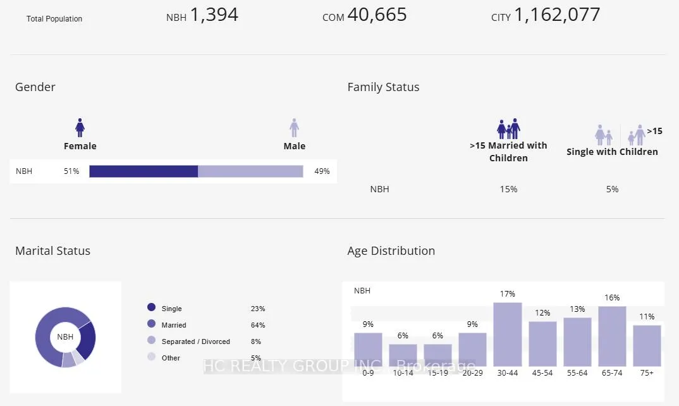Click the 64% Married percentage
Image resolution: width=679 pixels, height=406 pixels.
tap(258, 325)
